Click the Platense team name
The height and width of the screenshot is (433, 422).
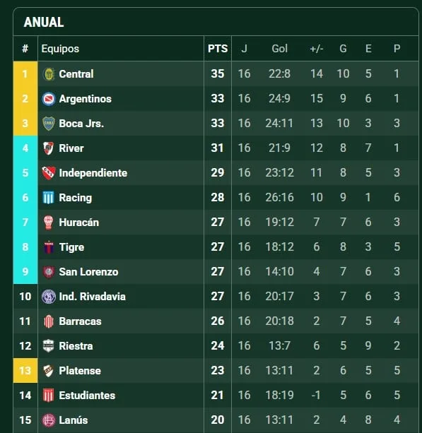(80, 371)
